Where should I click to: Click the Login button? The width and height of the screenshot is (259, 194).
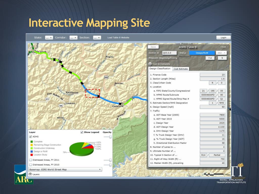(x=223, y=38)
